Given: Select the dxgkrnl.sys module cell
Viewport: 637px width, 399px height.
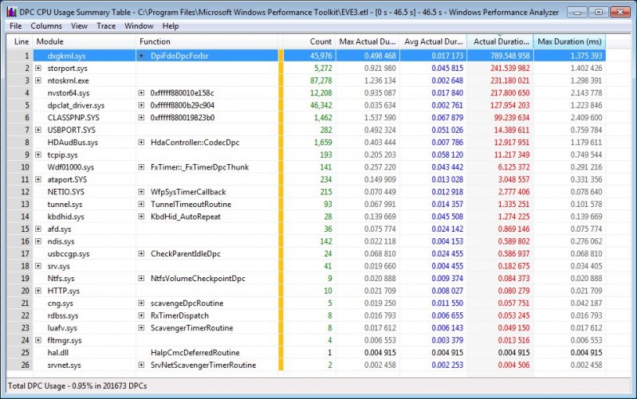Looking at the screenshot, I should tap(85, 56).
